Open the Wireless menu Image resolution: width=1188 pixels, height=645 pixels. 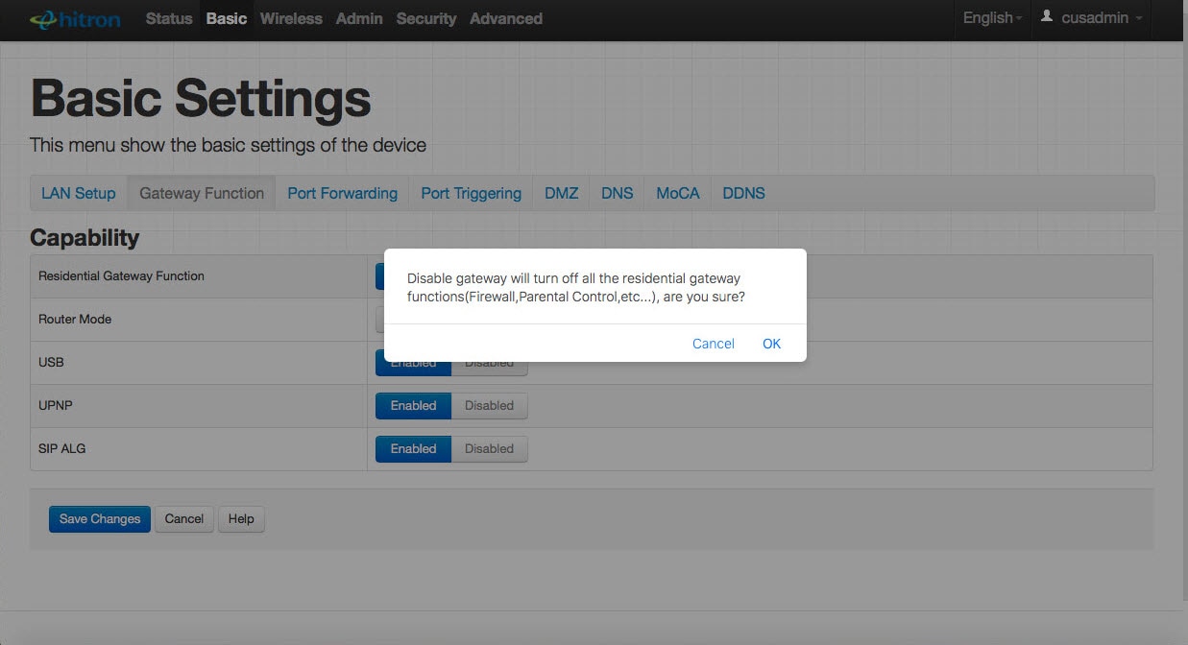(x=291, y=18)
